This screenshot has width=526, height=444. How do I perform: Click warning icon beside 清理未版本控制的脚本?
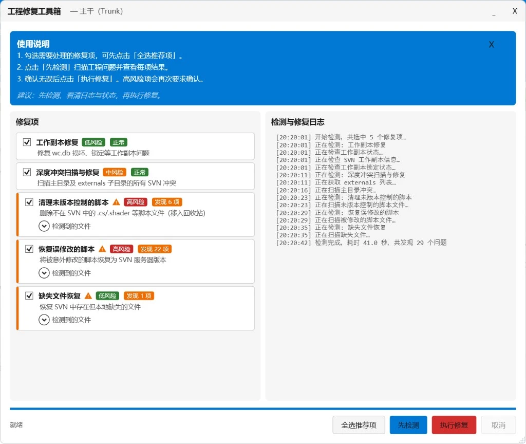pyautogui.click(x=116, y=202)
